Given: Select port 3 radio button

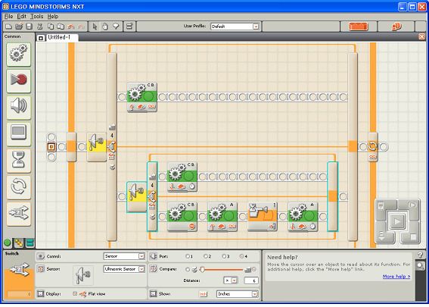Looking at the screenshot, I should [224, 256].
